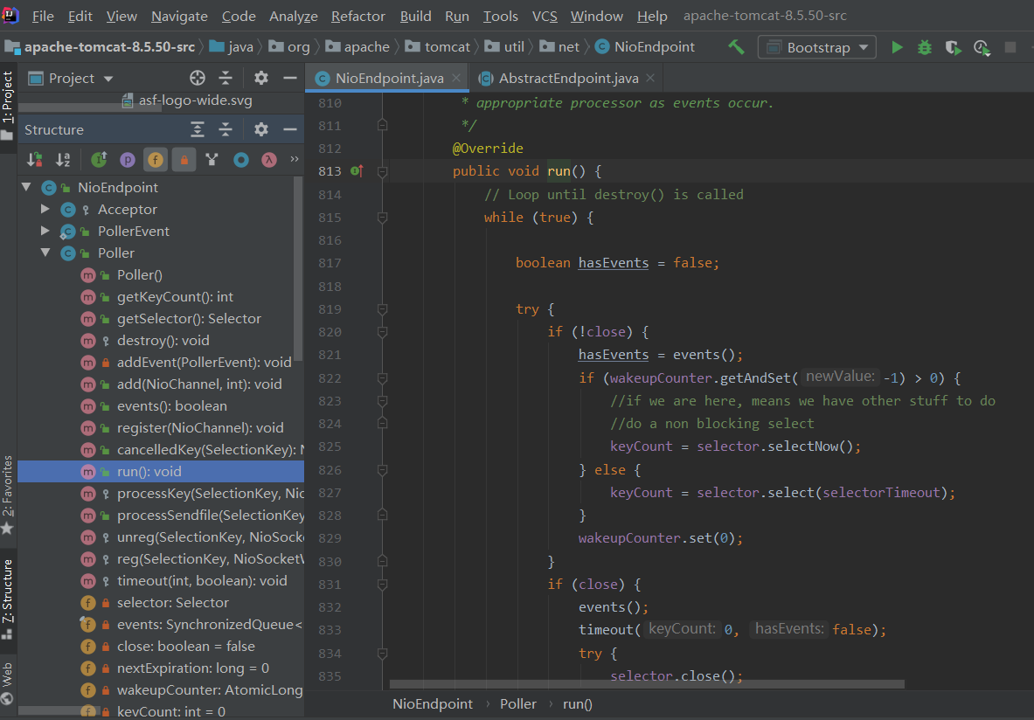The image size is (1034, 720).
Task: Open the 1: Project tool window stripe
Action: pos(8,106)
